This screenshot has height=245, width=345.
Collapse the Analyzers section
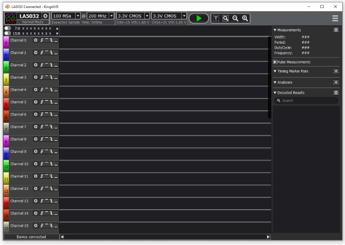pyautogui.click(x=275, y=82)
